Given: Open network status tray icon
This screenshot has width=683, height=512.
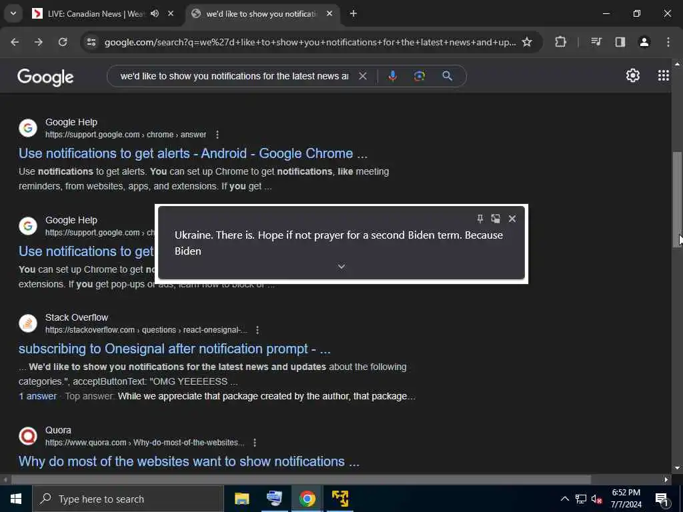Looking at the screenshot, I should tap(581, 499).
